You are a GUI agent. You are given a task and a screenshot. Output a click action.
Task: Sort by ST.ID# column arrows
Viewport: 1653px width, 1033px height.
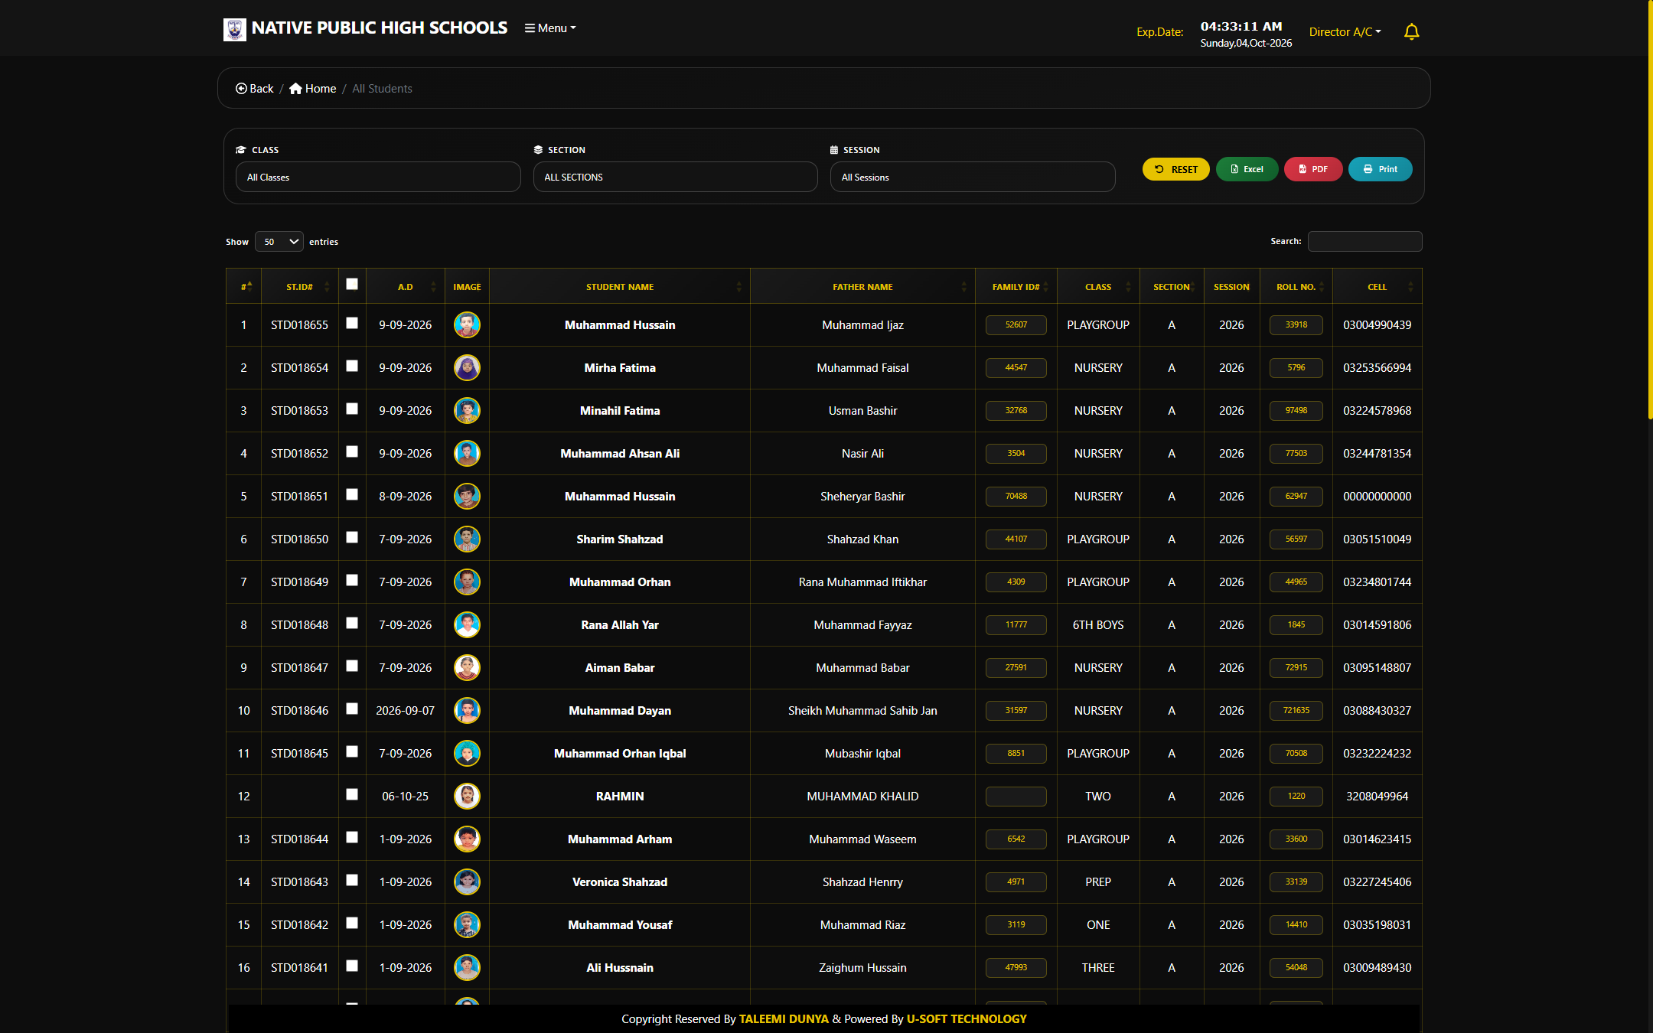(327, 287)
